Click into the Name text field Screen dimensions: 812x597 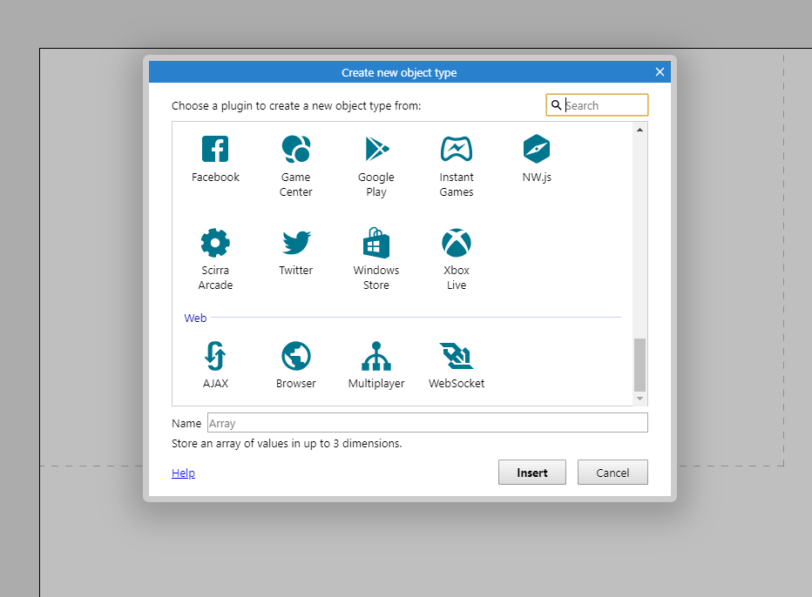point(427,423)
